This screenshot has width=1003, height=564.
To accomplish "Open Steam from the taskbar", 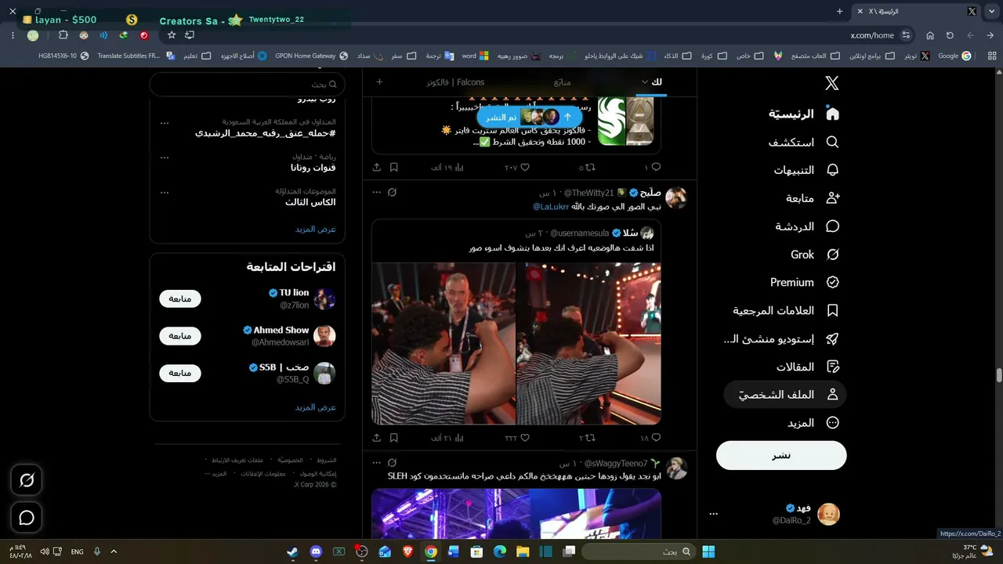I will [x=292, y=551].
